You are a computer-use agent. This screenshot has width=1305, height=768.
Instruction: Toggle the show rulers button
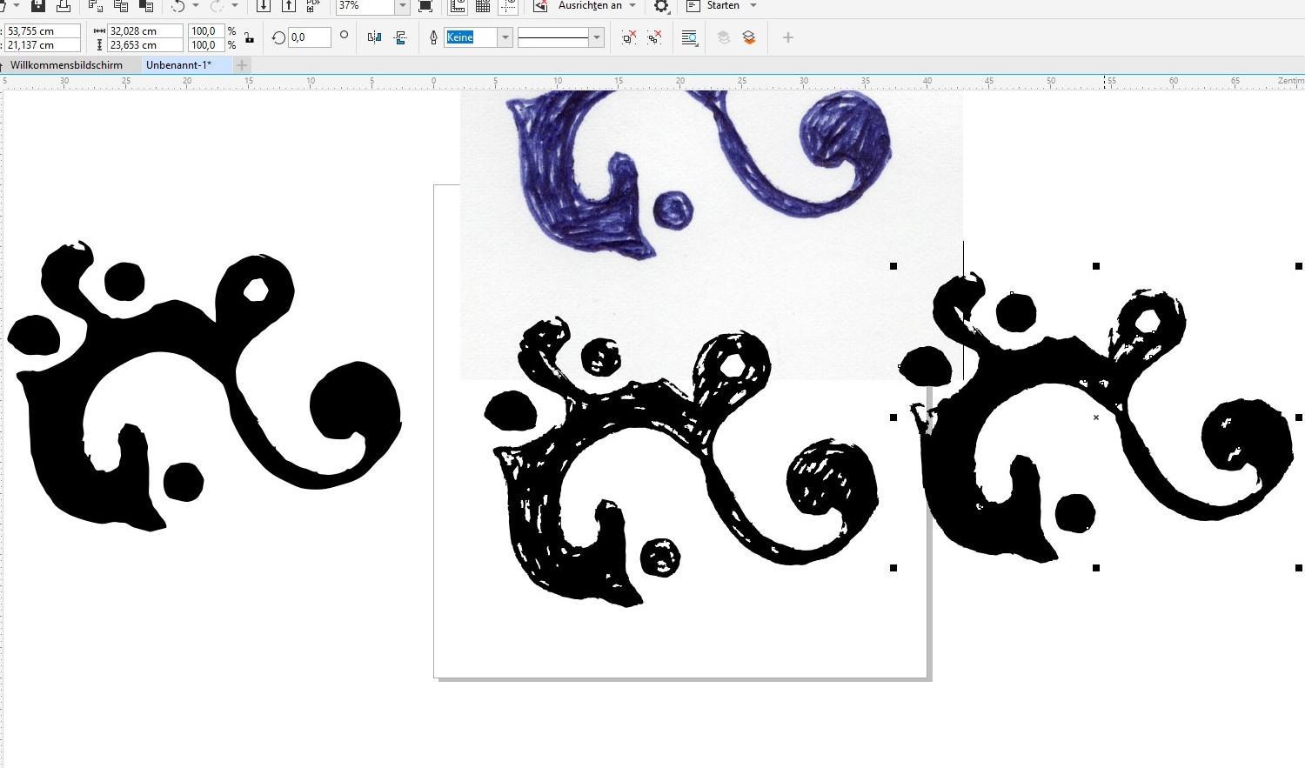458,6
